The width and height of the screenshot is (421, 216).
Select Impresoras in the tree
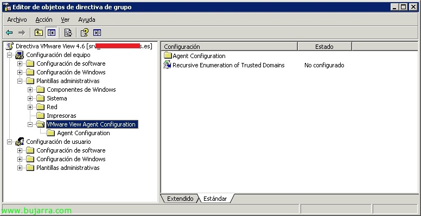61,116
